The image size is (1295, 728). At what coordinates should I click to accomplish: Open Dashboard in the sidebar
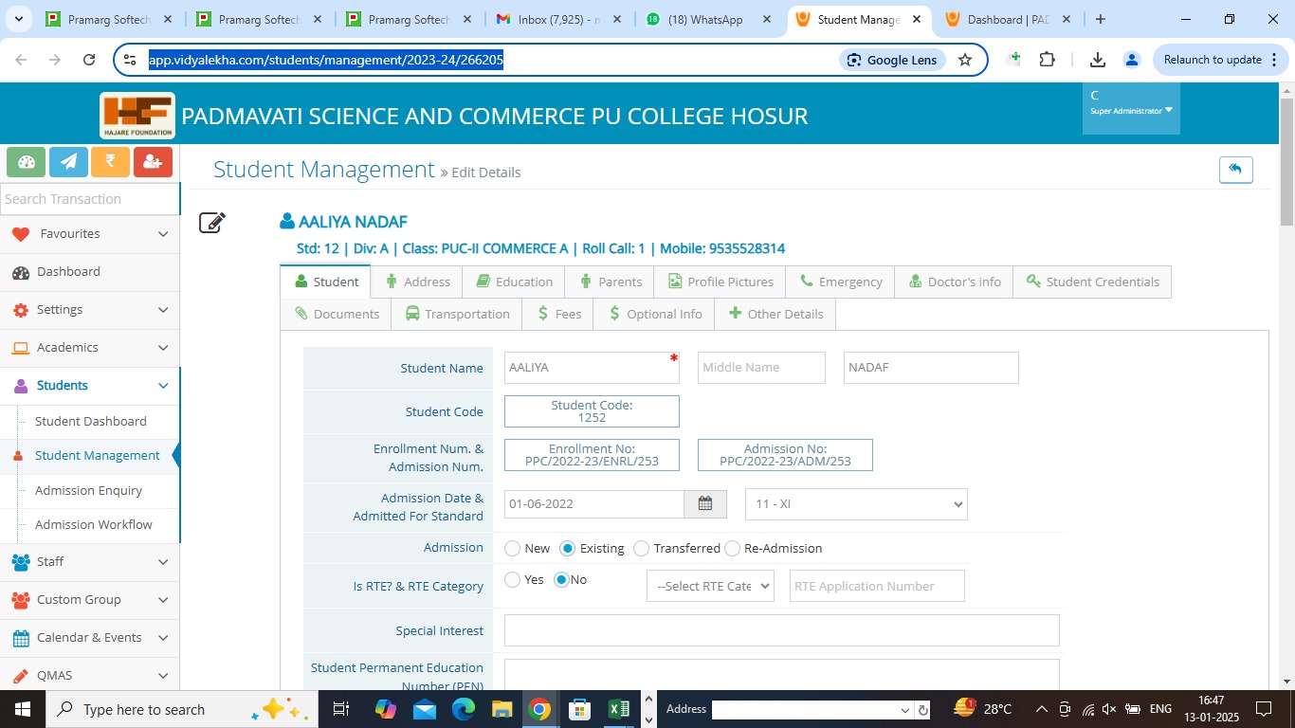click(x=89, y=272)
